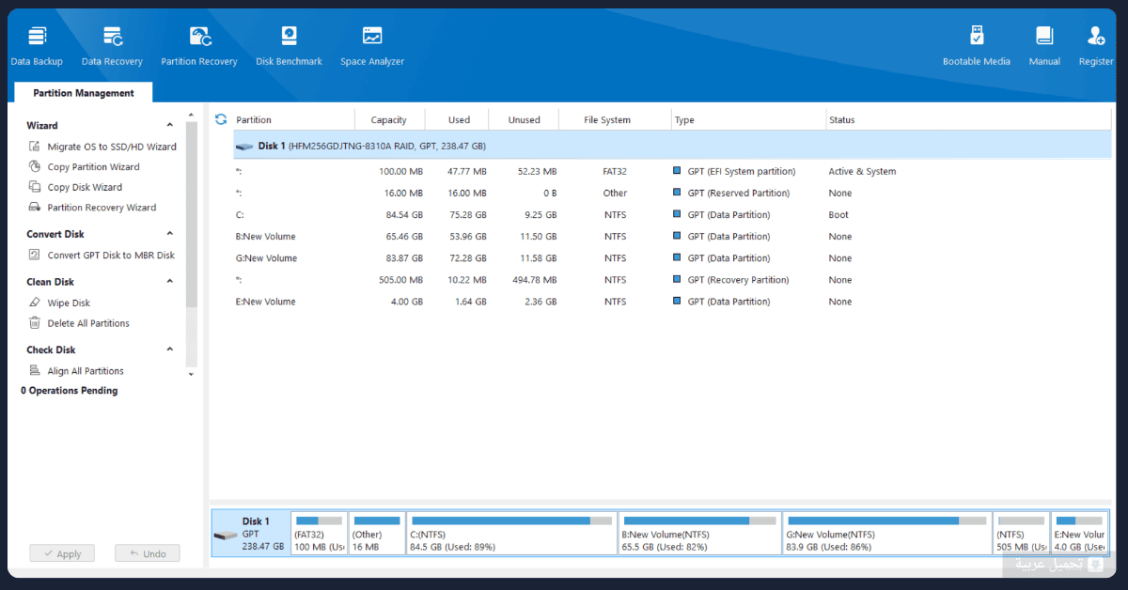Click the Active & System status cell
Screen dimensions: 1128x590
[862, 172]
